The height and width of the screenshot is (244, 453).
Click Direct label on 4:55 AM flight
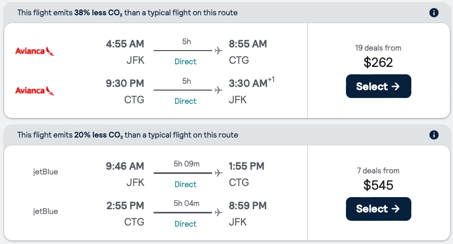point(185,62)
